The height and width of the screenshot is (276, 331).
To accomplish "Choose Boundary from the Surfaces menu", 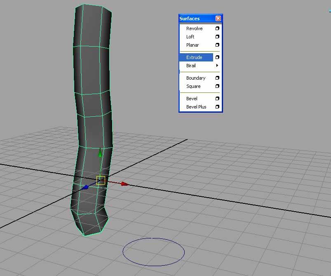I will [196, 78].
